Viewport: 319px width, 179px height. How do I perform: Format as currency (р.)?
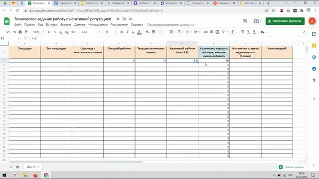[49, 32]
